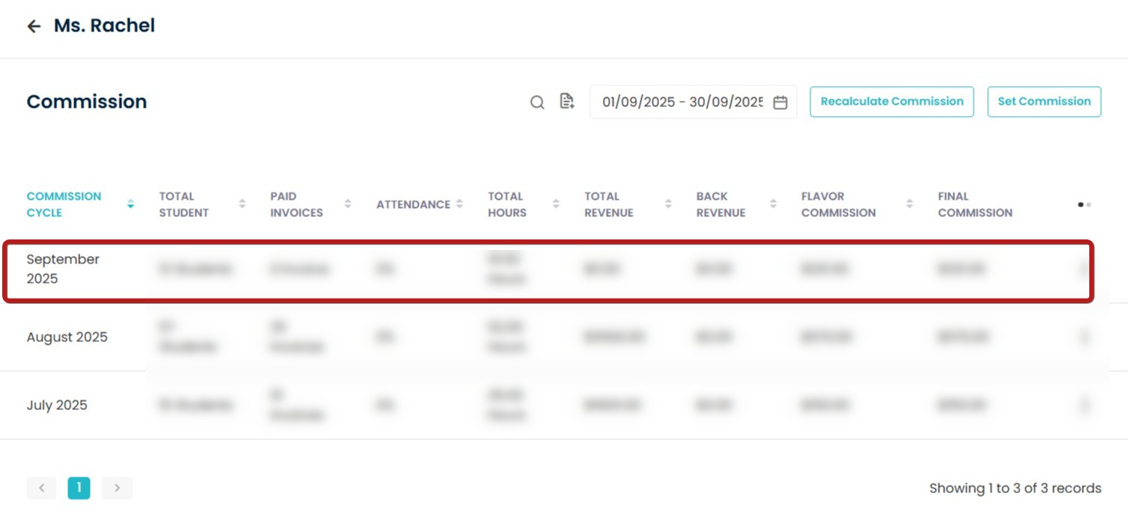Sort by Paid Invoices column arrows

coord(348,204)
